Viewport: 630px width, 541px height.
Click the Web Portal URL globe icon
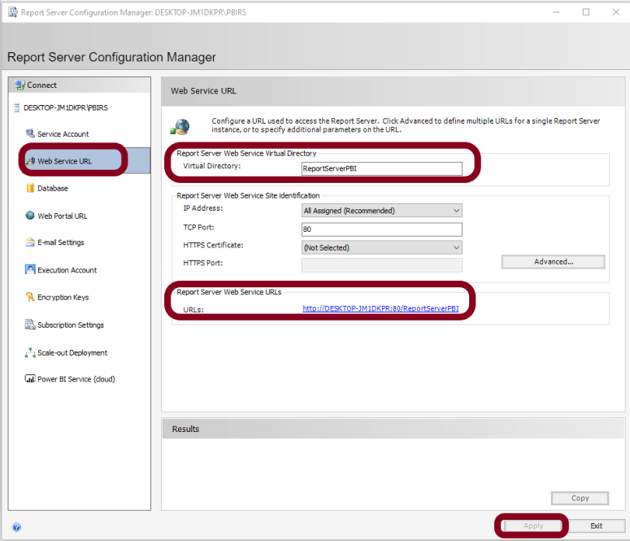[30, 216]
